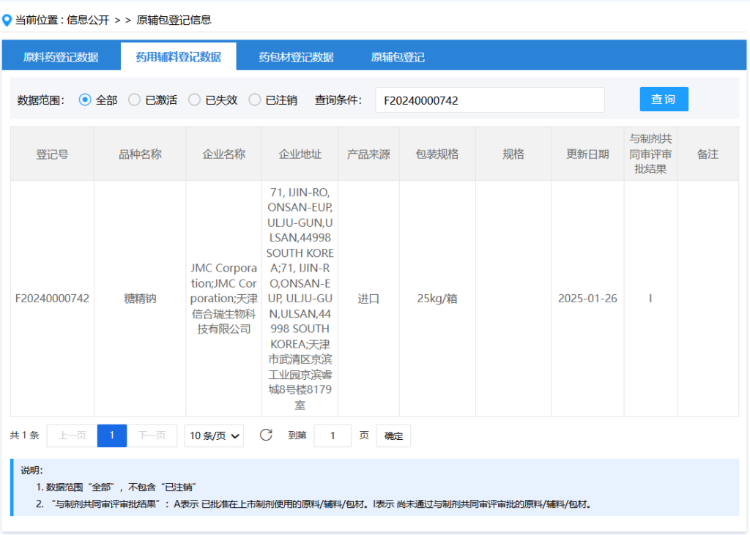Click the 确定 page jump button
The image size is (750, 535).
pyautogui.click(x=393, y=436)
